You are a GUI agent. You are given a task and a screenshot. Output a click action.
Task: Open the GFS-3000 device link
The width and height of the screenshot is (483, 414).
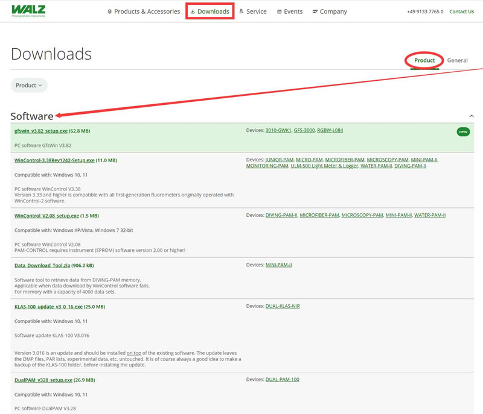click(x=305, y=130)
